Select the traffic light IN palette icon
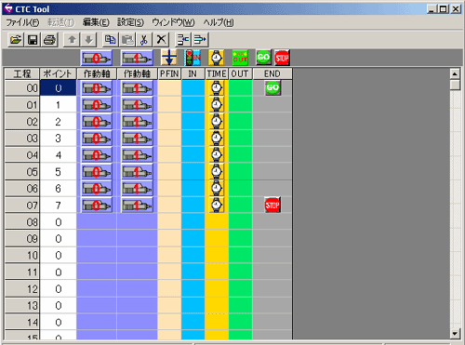Screen dimensions: 465x345 (193, 58)
